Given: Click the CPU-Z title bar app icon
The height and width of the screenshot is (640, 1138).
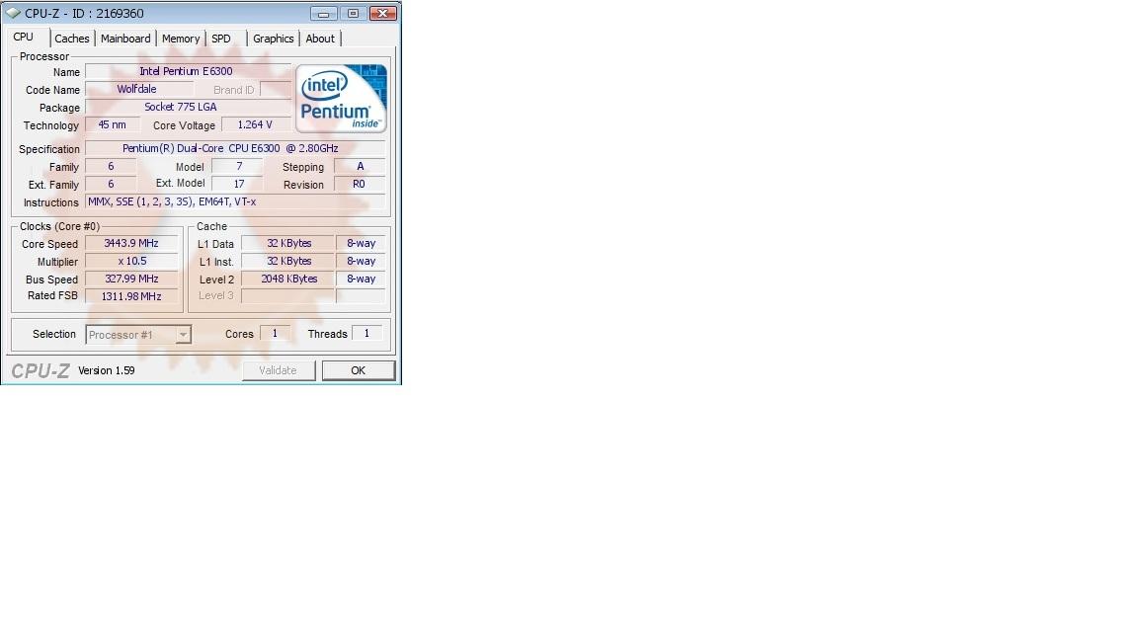Looking at the screenshot, I should click(12, 13).
